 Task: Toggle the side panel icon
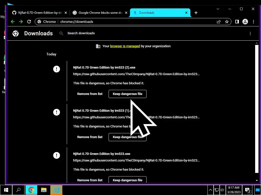237,22
